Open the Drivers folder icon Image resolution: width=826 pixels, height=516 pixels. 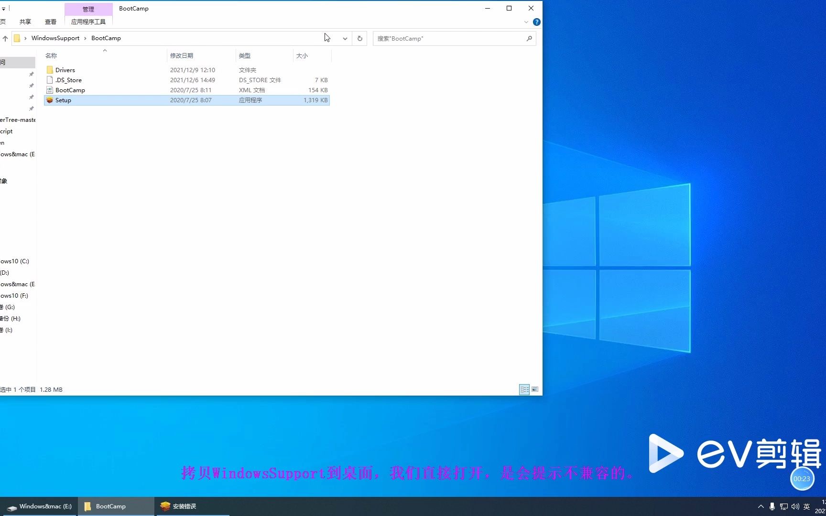click(50, 70)
